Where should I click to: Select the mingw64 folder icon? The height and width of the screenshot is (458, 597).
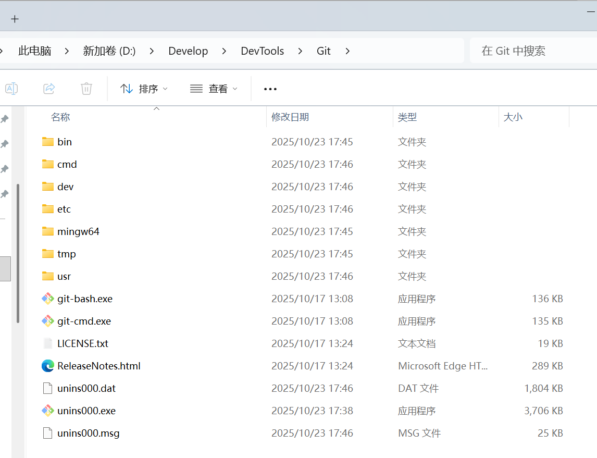tap(47, 231)
